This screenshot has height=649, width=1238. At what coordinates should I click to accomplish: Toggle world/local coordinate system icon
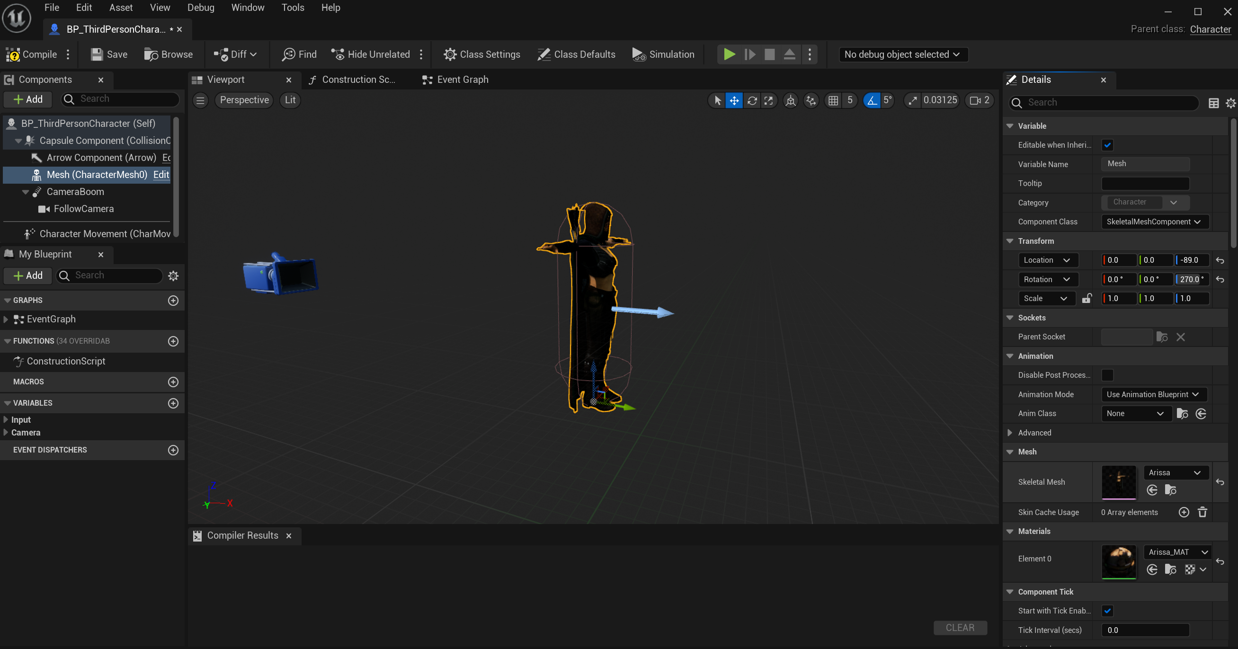[x=791, y=100]
